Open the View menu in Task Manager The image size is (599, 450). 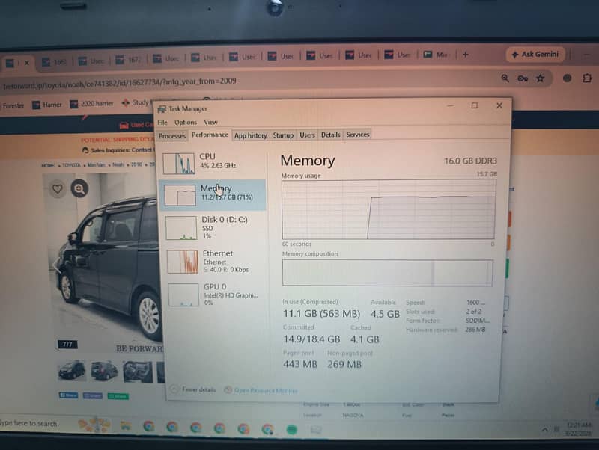coord(210,122)
